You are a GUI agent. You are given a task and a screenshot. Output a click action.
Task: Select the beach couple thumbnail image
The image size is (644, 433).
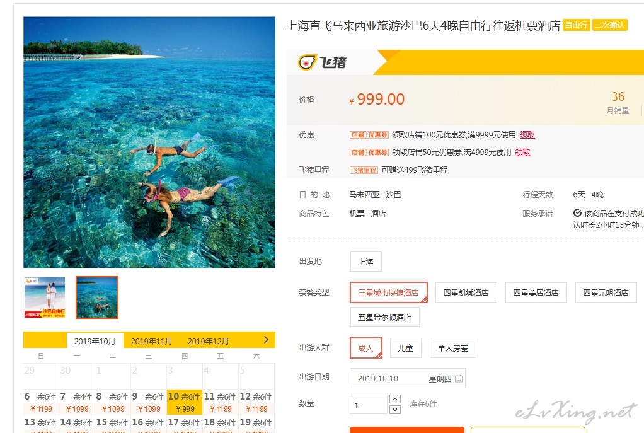coord(45,297)
